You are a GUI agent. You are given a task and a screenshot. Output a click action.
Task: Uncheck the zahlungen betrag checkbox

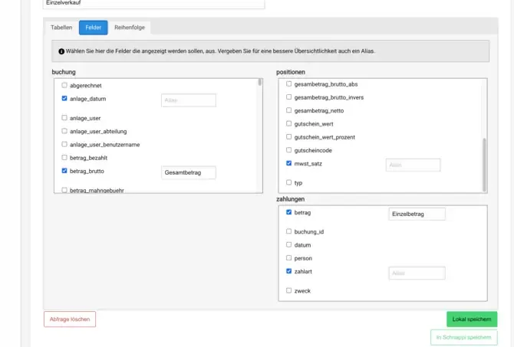coord(288,212)
